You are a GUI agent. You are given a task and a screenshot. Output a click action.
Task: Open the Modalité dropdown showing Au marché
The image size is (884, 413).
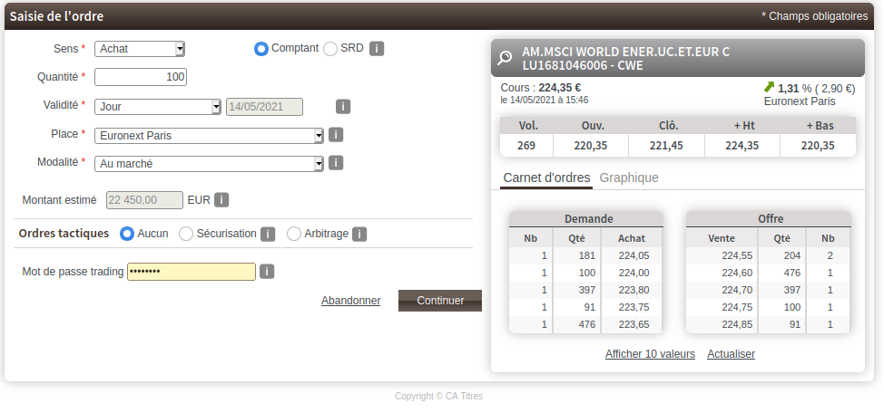(x=209, y=164)
